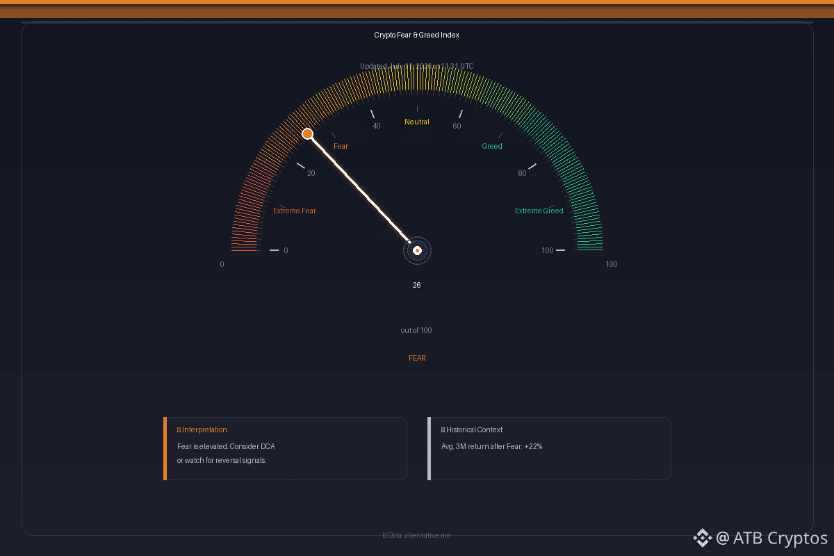Viewport: 834px width, 556px height.
Task: Open the "Data: alternative.me" source credit
Action: coord(417,535)
